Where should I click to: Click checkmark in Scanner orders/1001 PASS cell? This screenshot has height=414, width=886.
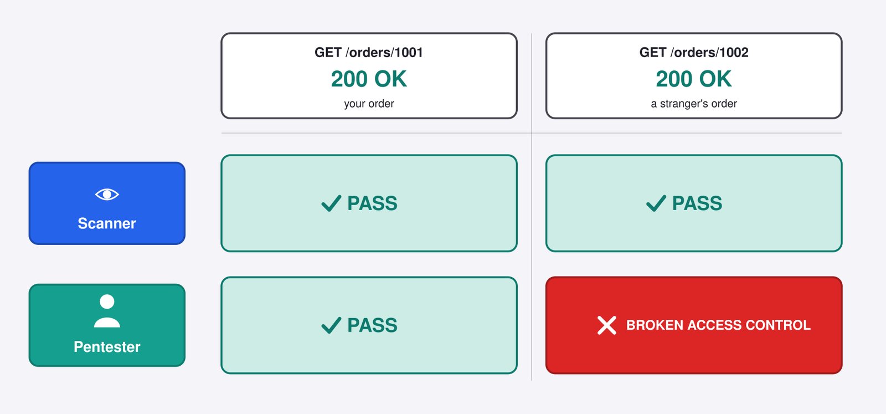click(331, 203)
